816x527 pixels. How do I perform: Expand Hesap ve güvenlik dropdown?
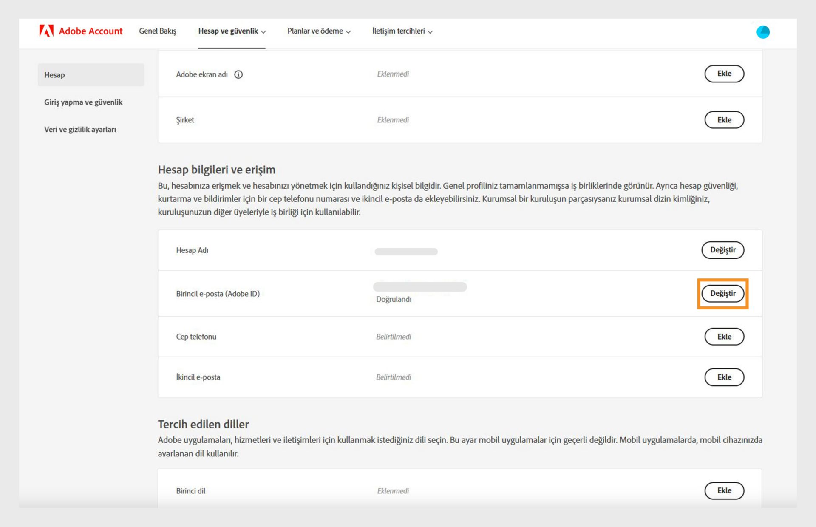[x=232, y=31]
